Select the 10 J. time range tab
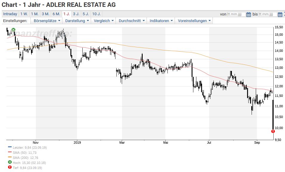The image size is (285, 172). pos(96,14)
